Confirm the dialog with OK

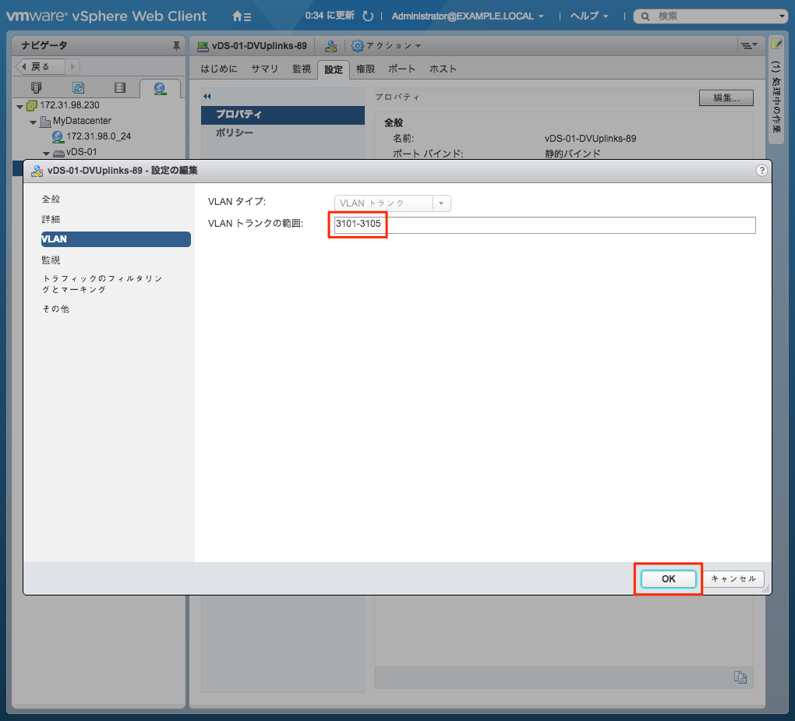[x=668, y=578]
